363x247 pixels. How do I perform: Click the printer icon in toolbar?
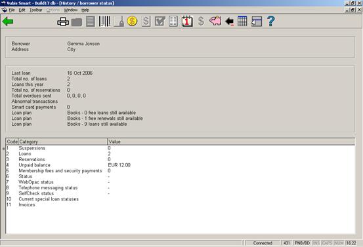[x=63, y=22]
